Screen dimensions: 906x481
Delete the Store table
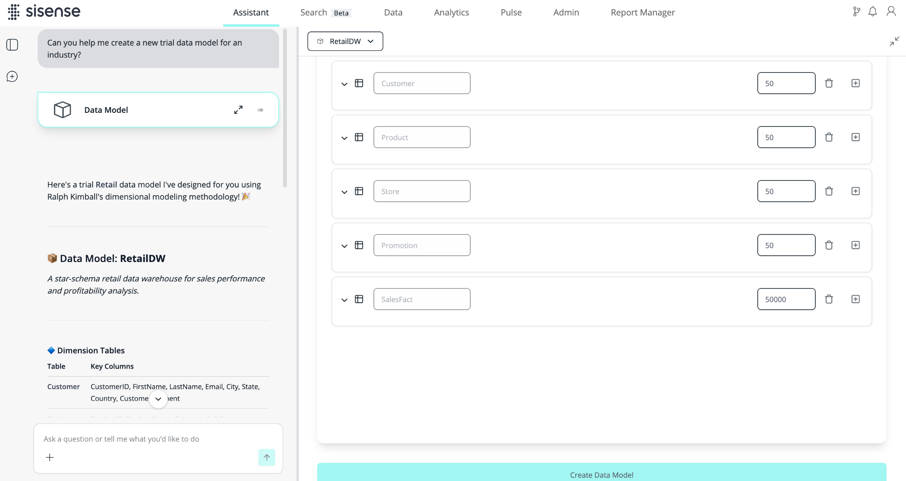[829, 191]
